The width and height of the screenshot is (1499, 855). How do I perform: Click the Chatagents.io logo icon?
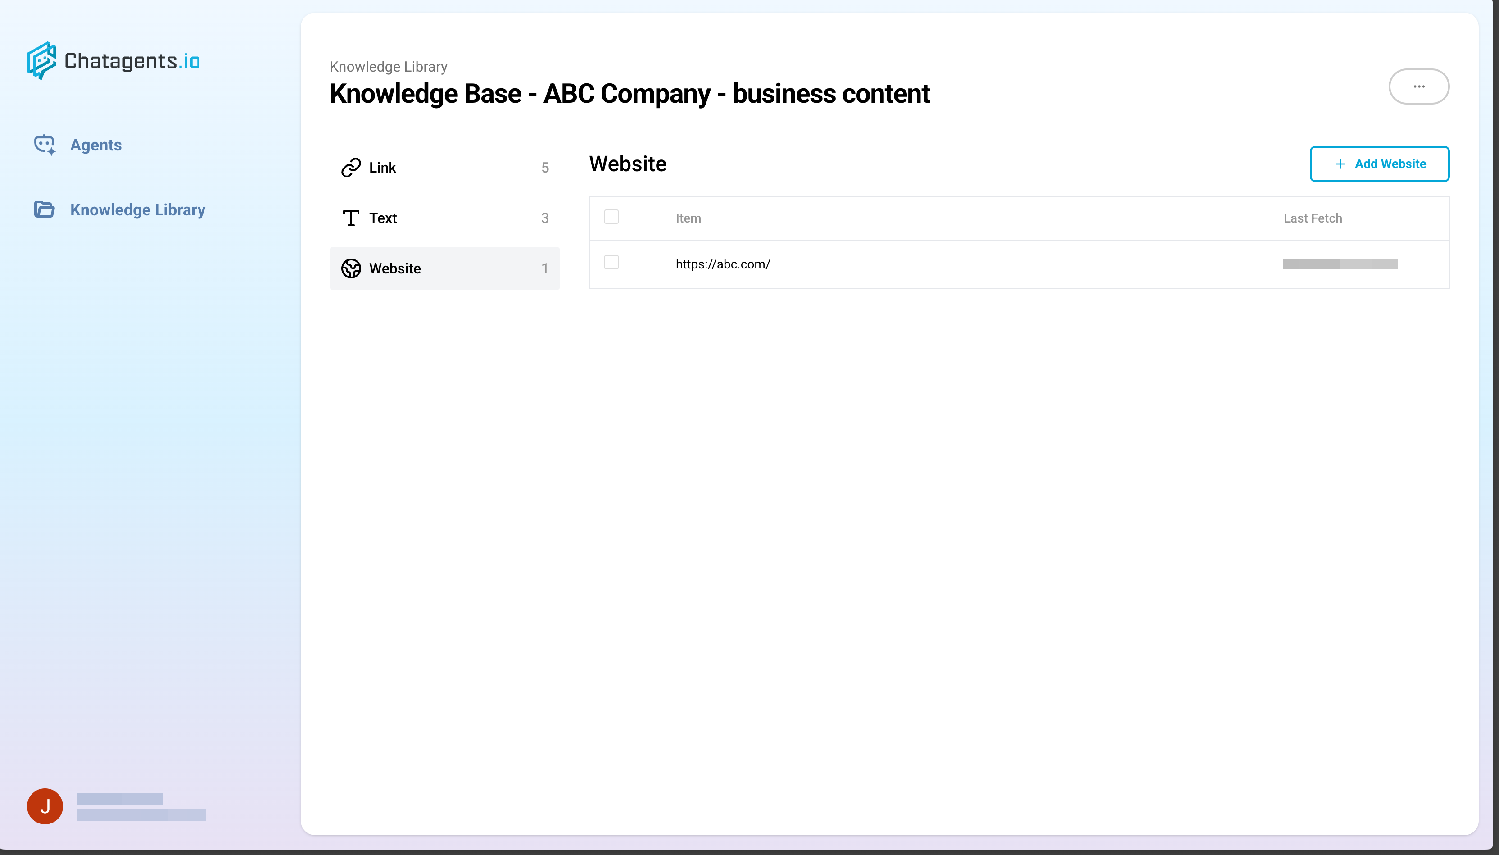click(x=41, y=60)
